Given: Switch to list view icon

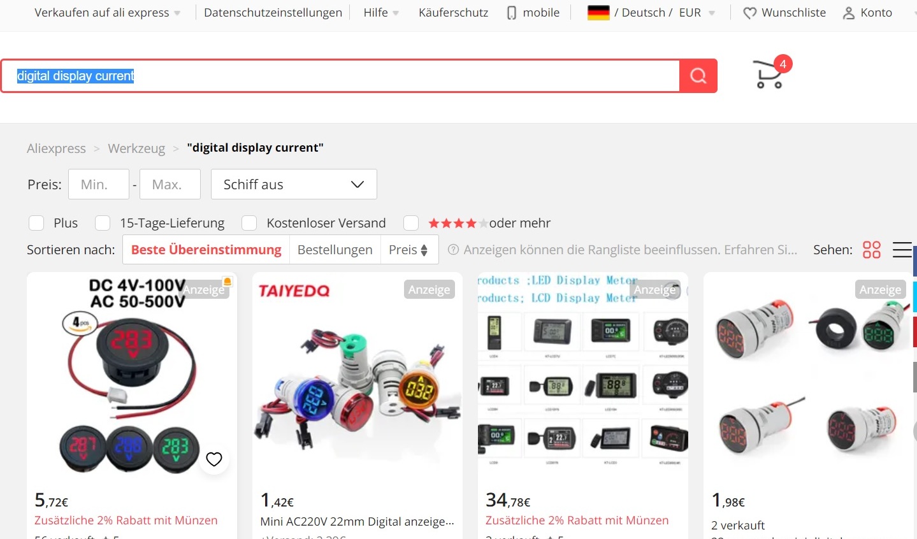Looking at the screenshot, I should point(902,250).
